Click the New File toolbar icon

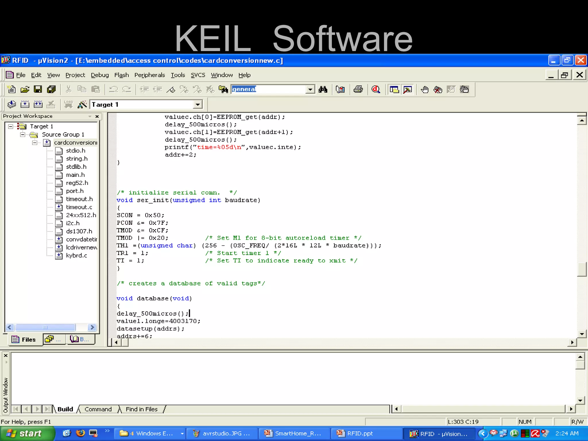pos(11,89)
